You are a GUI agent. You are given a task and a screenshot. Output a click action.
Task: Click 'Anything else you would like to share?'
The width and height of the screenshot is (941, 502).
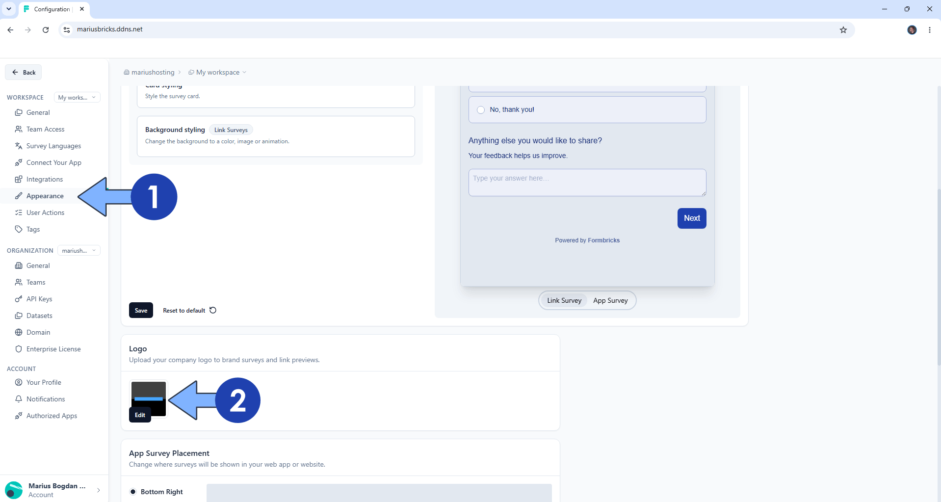click(535, 141)
